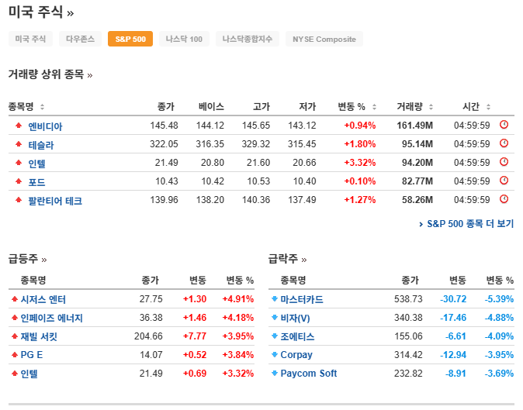Click Corpay price 314.42
The height and width of the screenshot is (410, 523).
[x=408, y=355]
